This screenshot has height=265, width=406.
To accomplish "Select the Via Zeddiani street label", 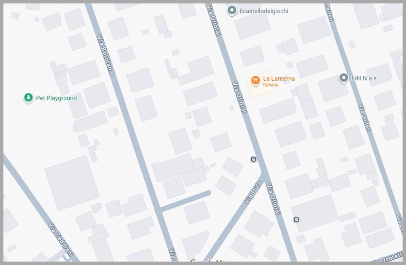I will click(61, 239).
